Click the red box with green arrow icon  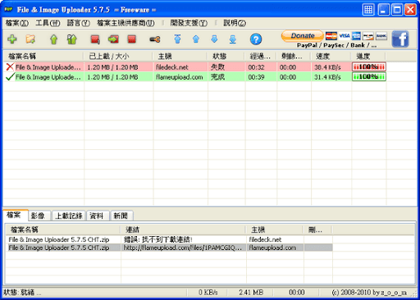pos(113,39)
